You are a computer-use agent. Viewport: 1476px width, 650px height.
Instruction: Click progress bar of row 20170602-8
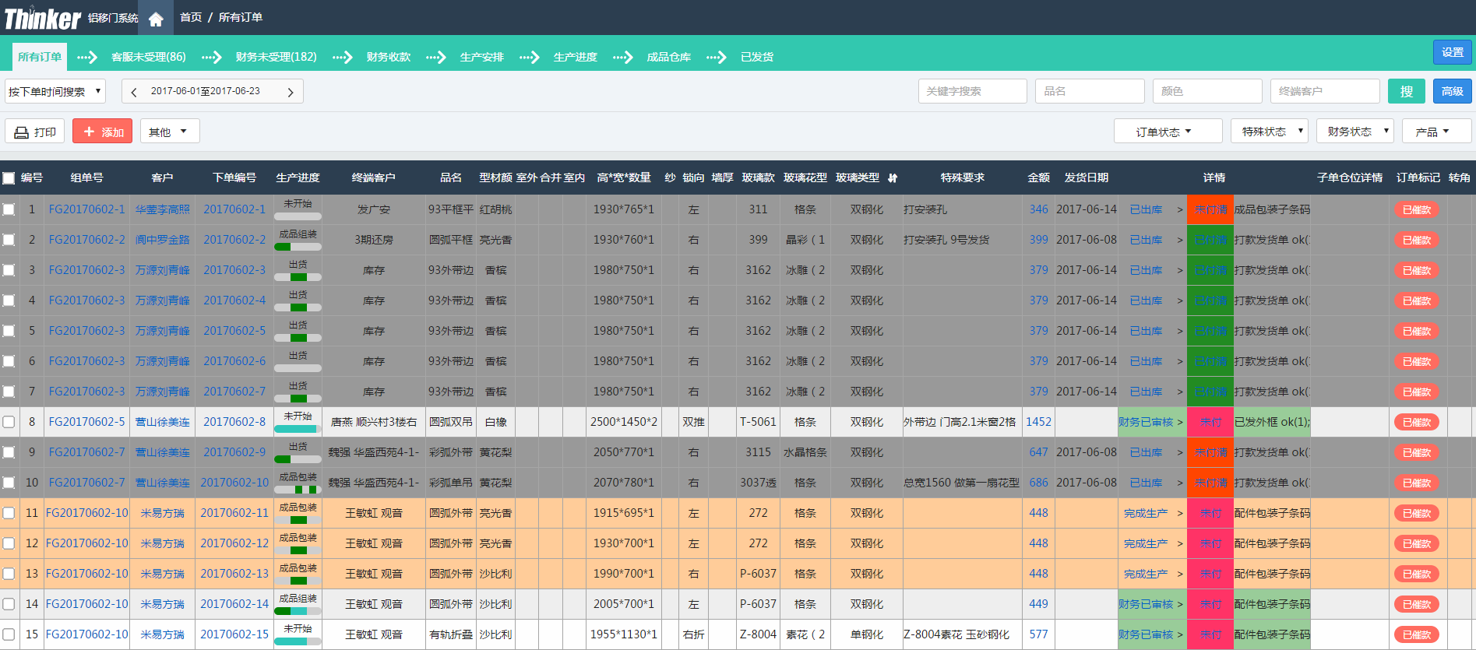(298, 429)
